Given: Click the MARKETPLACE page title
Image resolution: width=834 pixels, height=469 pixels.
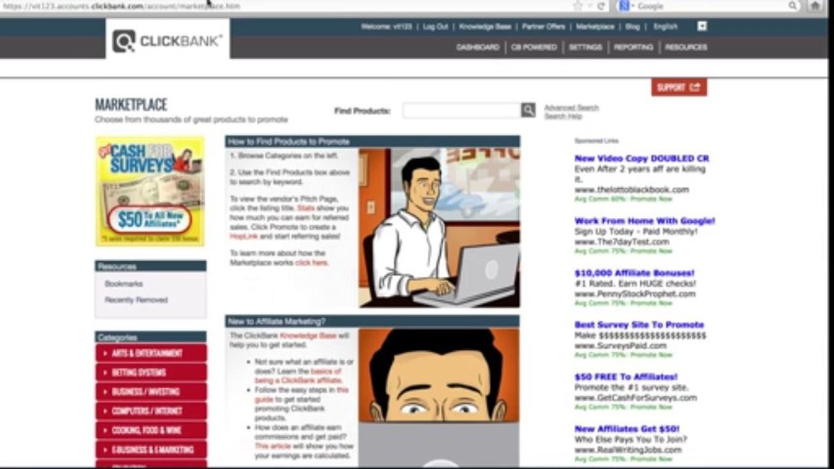Looking at the screenshot, I should [131, 105].
